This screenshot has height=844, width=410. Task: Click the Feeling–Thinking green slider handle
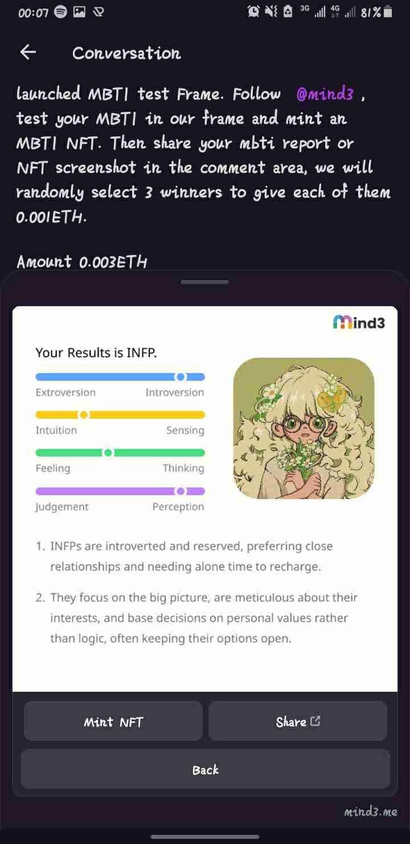pos(108,453)
